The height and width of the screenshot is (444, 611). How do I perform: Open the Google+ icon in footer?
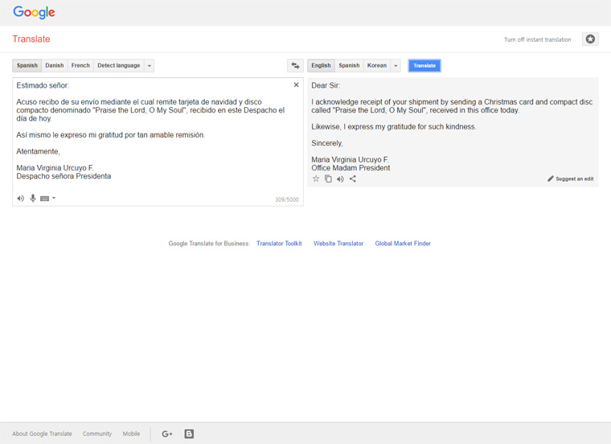(x=166, y=434)
